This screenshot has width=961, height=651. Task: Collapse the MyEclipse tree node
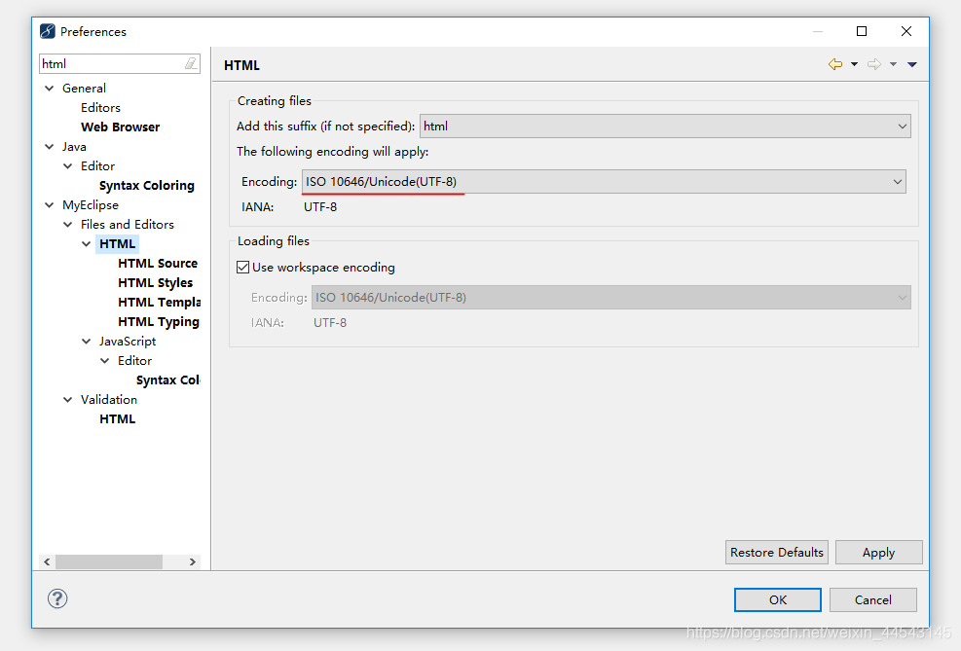[x=50, y=205]
